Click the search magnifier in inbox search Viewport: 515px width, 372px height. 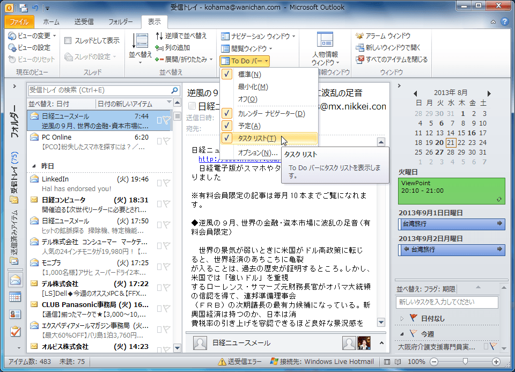click(175, 90)
